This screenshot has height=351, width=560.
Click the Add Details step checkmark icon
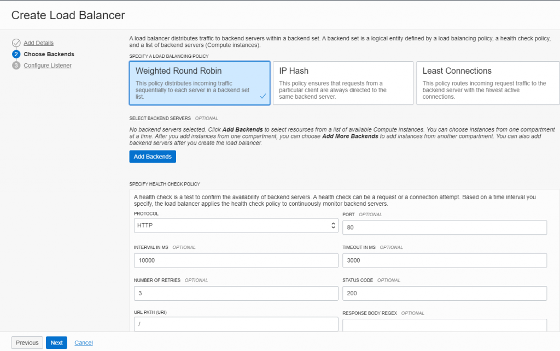16,43
